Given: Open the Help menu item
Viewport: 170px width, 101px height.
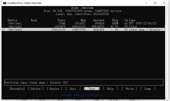Looking at the screenshot, I should point(110,89).
